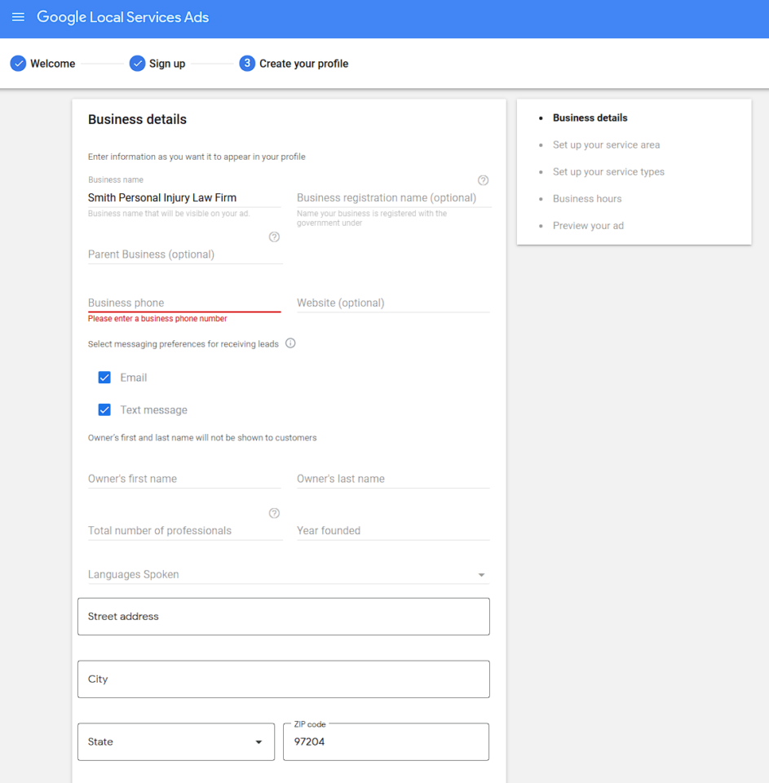The width and height of the screenshot is (769, 783).
Task: Click info icon next to messaging preferences
Action: pyautogui.click(x=290, y=343)
